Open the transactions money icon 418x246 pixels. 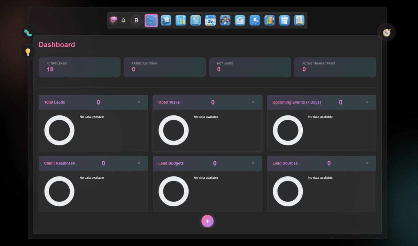(x=269, y=20)
